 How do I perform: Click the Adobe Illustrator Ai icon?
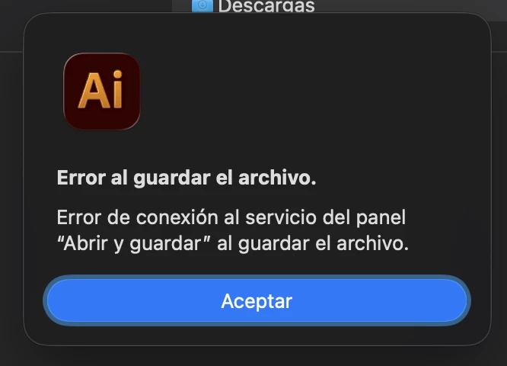pyautogui.click(x=102, y=91)
